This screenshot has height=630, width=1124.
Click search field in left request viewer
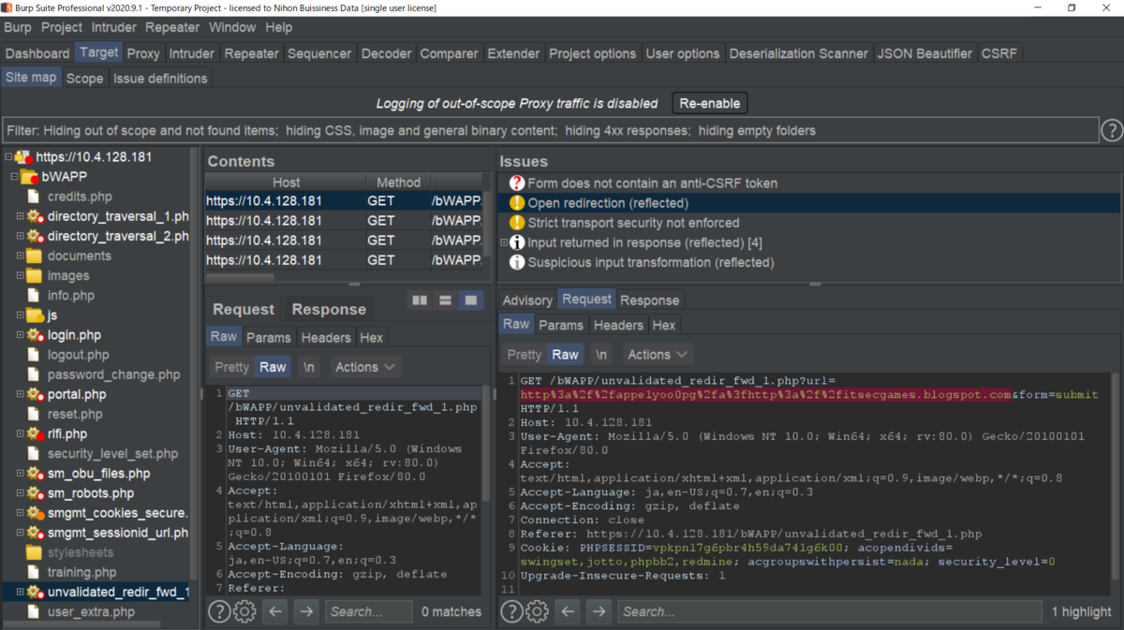coord(368,611)
